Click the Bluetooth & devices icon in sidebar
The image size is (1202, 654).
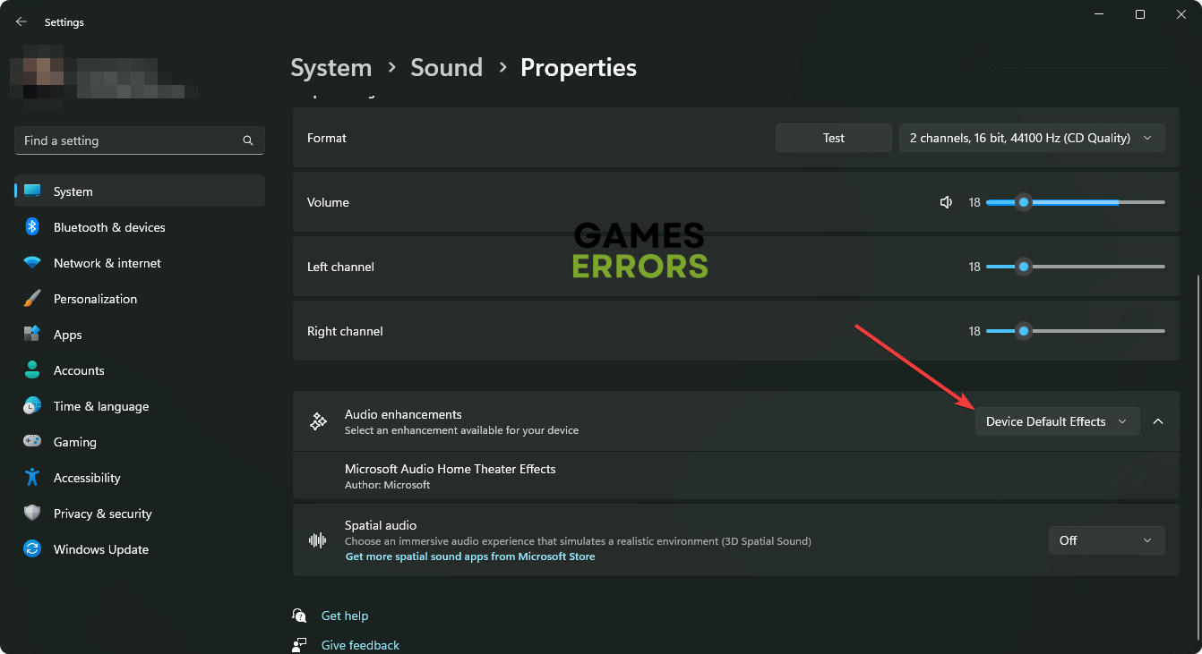pyautogui.click(x=32, y=227)
